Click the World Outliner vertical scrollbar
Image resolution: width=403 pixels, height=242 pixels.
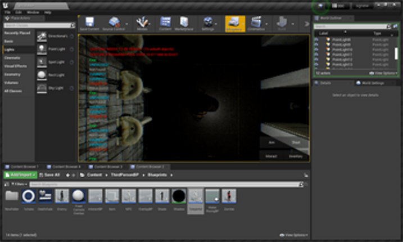tap(396, 53)
